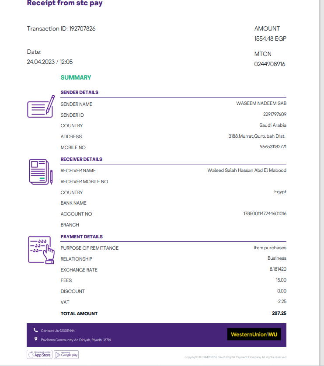Click the sender details document-and-pen icon
Screen dimensions: 324x366
pos(41,106)
